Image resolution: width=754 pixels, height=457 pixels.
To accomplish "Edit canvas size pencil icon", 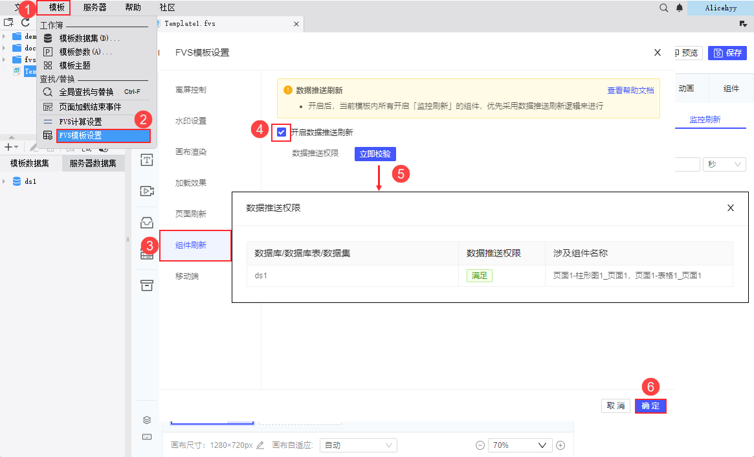I will [260, 445].
